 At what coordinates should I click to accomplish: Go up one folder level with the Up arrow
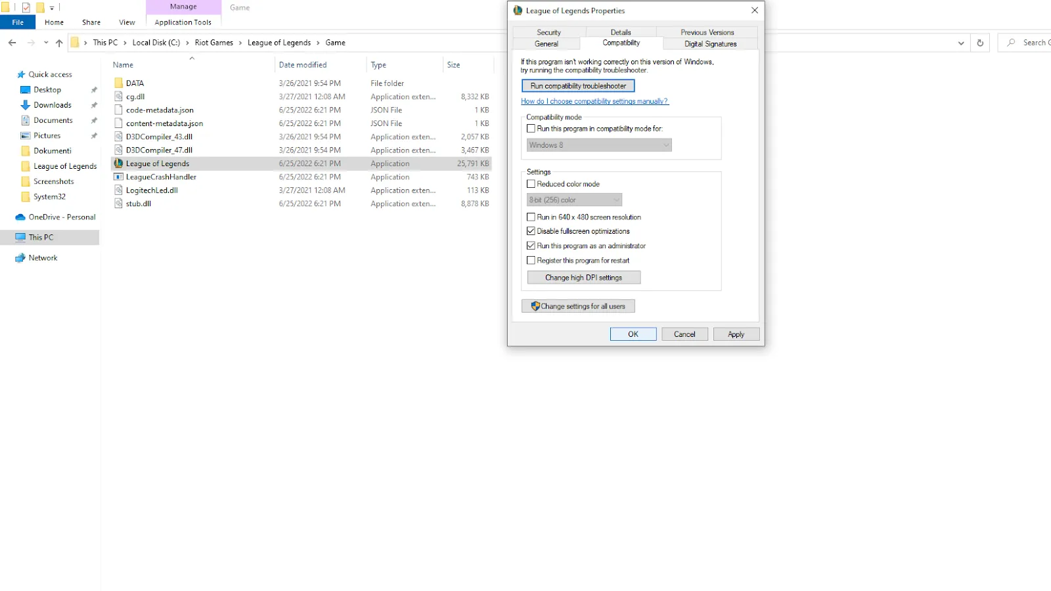59,43
